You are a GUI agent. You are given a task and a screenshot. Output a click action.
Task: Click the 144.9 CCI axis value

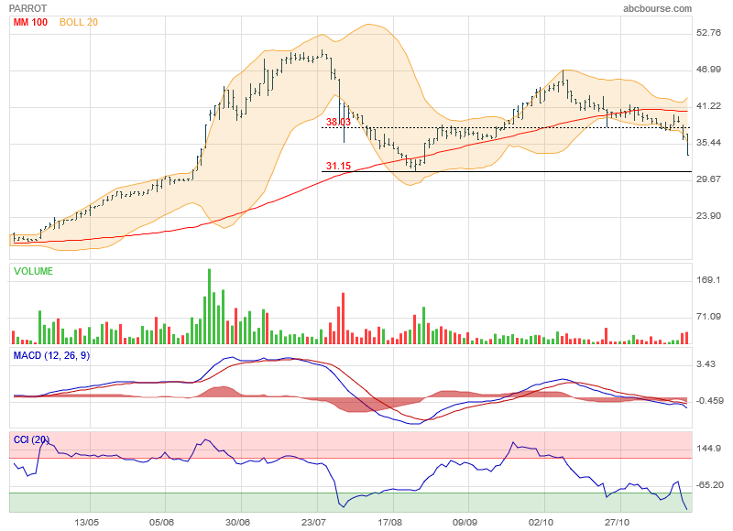[708, 449]
